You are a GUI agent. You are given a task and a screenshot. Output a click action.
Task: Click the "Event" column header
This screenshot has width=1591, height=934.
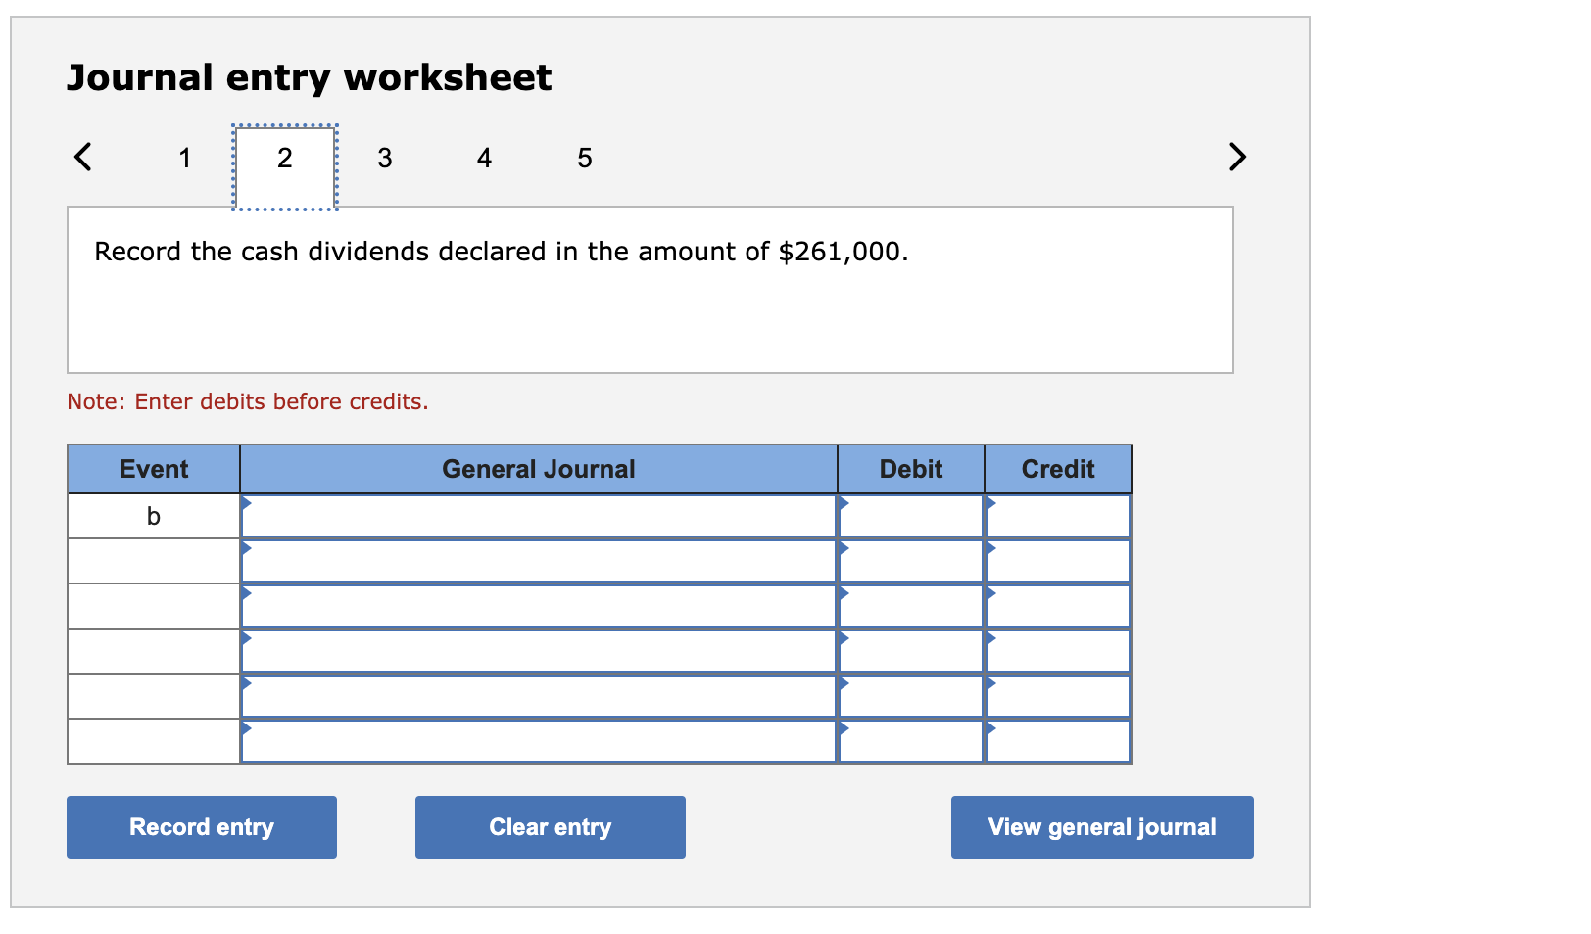(x=154, y=469)
